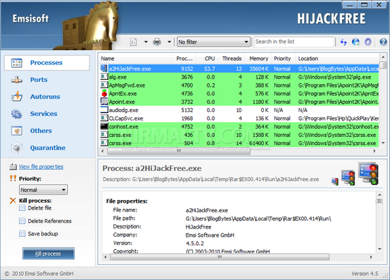This screenshot has width=390, height=280.
Task: Check the Save backup option
Action: (22, 233)
